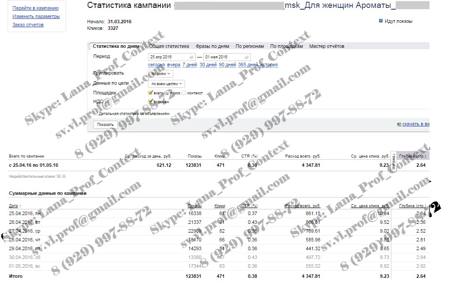Click the average daily spend '621.12'
462x291 pixels.
pos(164,165)
